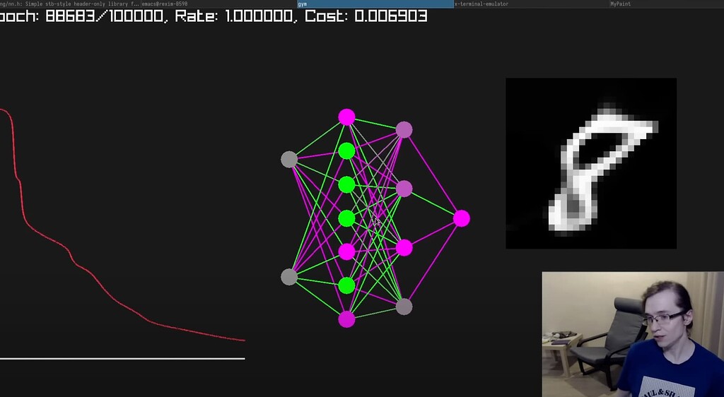Image resolution: width=724 pixels, height=397 pixels.
Task: Switch to the nn.h stb-style library window tab
Action: click(69, 4)
